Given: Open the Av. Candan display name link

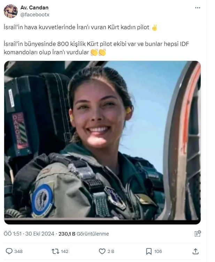Looking at the screenshot, I should click(34, 8).
